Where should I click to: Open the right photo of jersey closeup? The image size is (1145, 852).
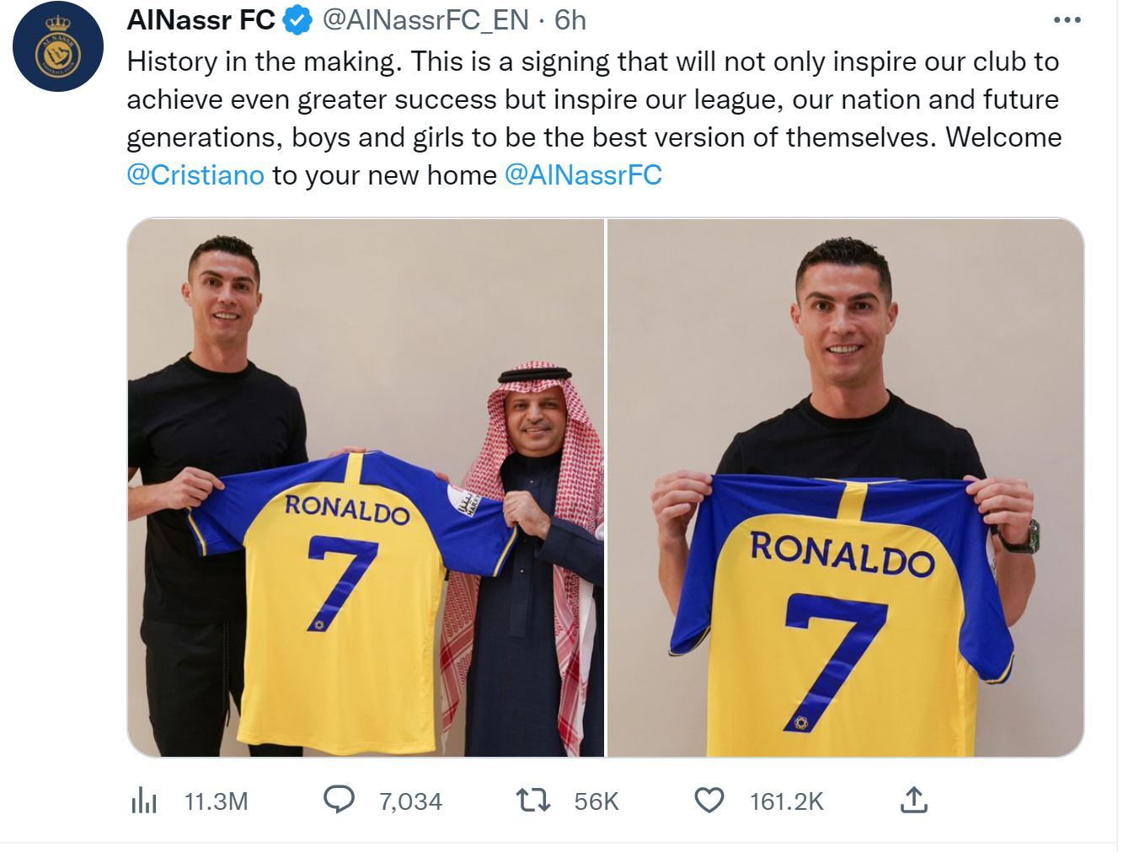(x=845, y=487)
